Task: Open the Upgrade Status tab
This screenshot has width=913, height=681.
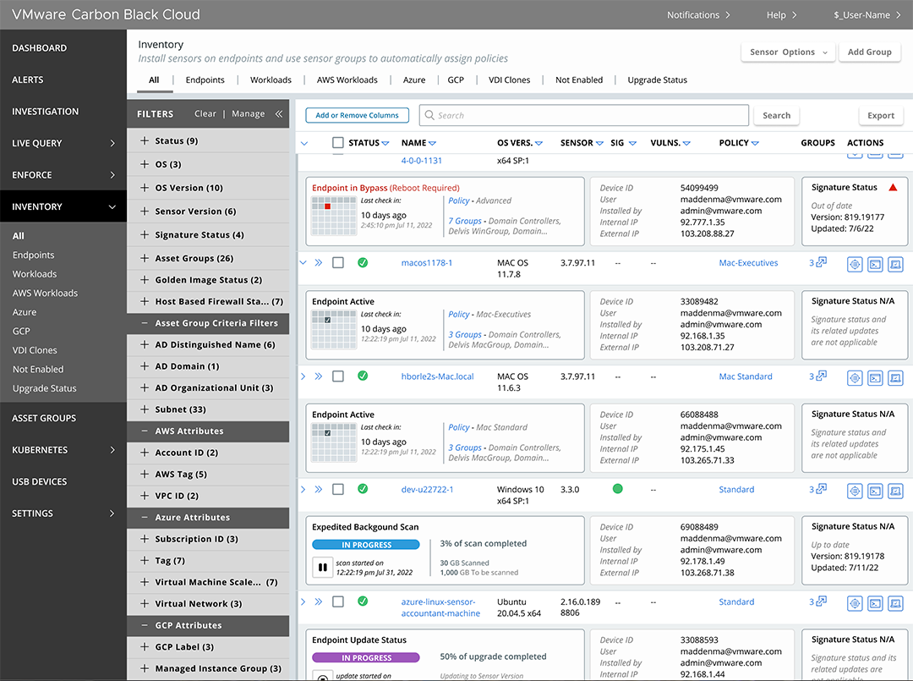Action: (658, 80)
